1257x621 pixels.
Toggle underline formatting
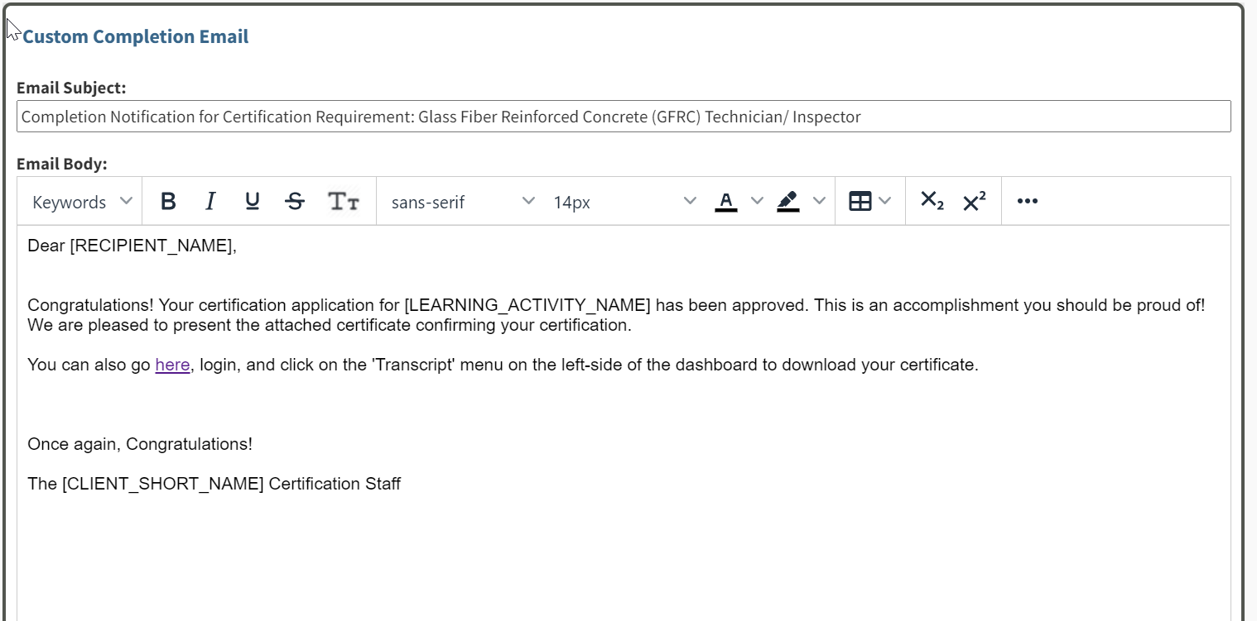252,201
